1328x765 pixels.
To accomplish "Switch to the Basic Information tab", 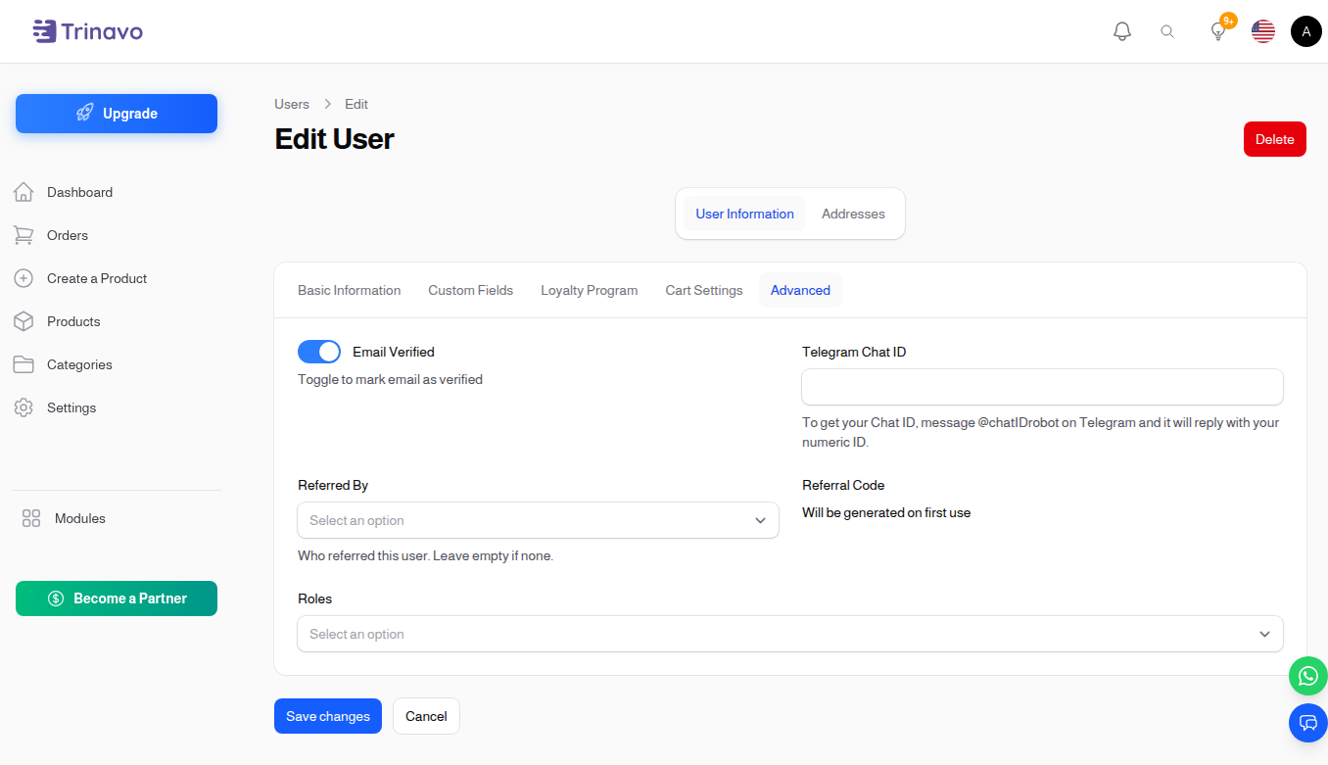I will pyautogui.click(x=350, y=290).
